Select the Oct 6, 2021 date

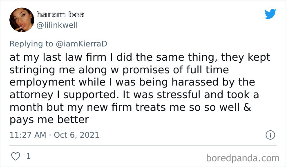(77, 135)
